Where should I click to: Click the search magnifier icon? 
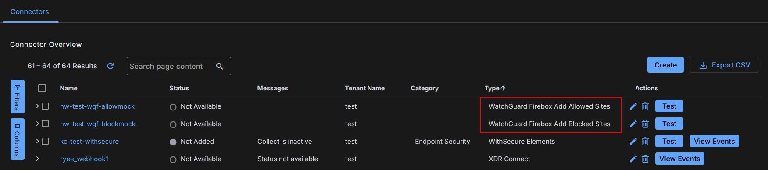(x=220, y=66)
